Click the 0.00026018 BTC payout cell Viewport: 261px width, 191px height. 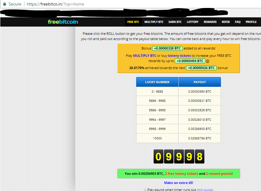199,120
